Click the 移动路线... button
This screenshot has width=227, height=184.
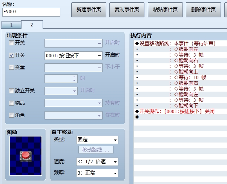tap(96, 150)
